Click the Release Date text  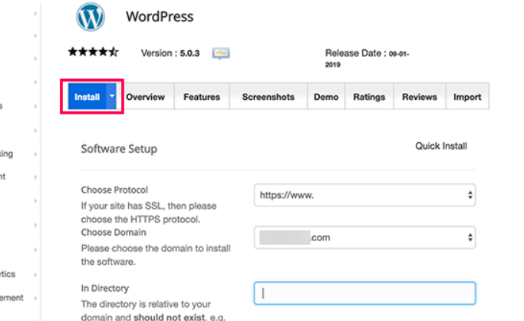coord(367,58)
